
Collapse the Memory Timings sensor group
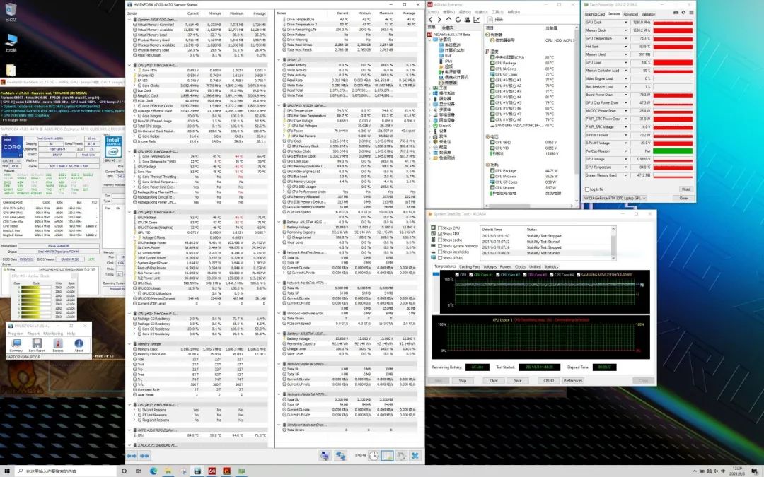point(130,344)
